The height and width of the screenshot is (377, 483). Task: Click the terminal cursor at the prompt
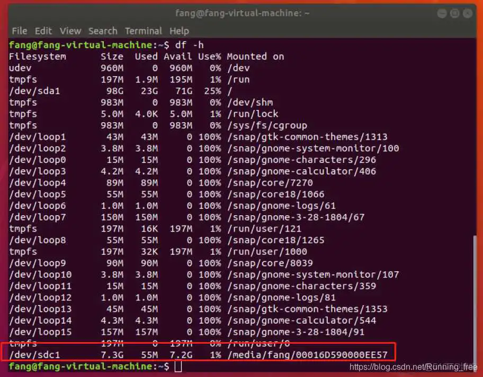click(178, 366)
